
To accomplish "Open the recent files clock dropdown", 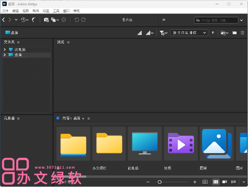I will (x=24, y=20).
